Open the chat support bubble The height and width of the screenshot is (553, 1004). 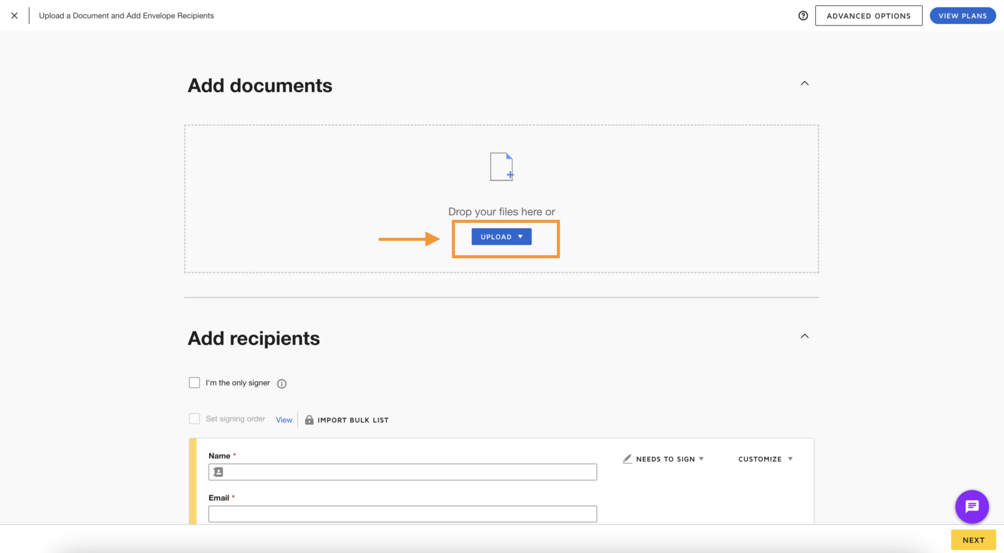tap(972, 507)
